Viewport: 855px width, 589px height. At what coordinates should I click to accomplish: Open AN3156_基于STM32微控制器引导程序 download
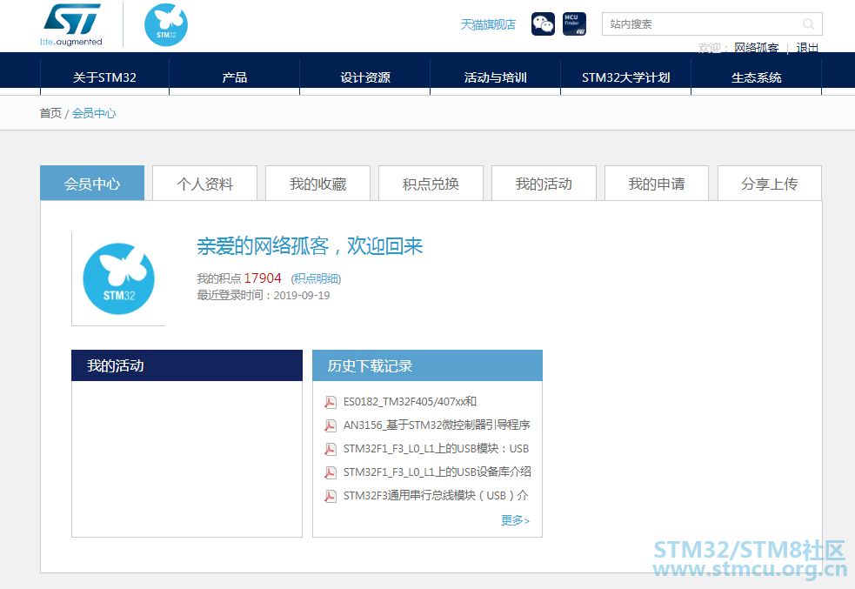(437, 425)
